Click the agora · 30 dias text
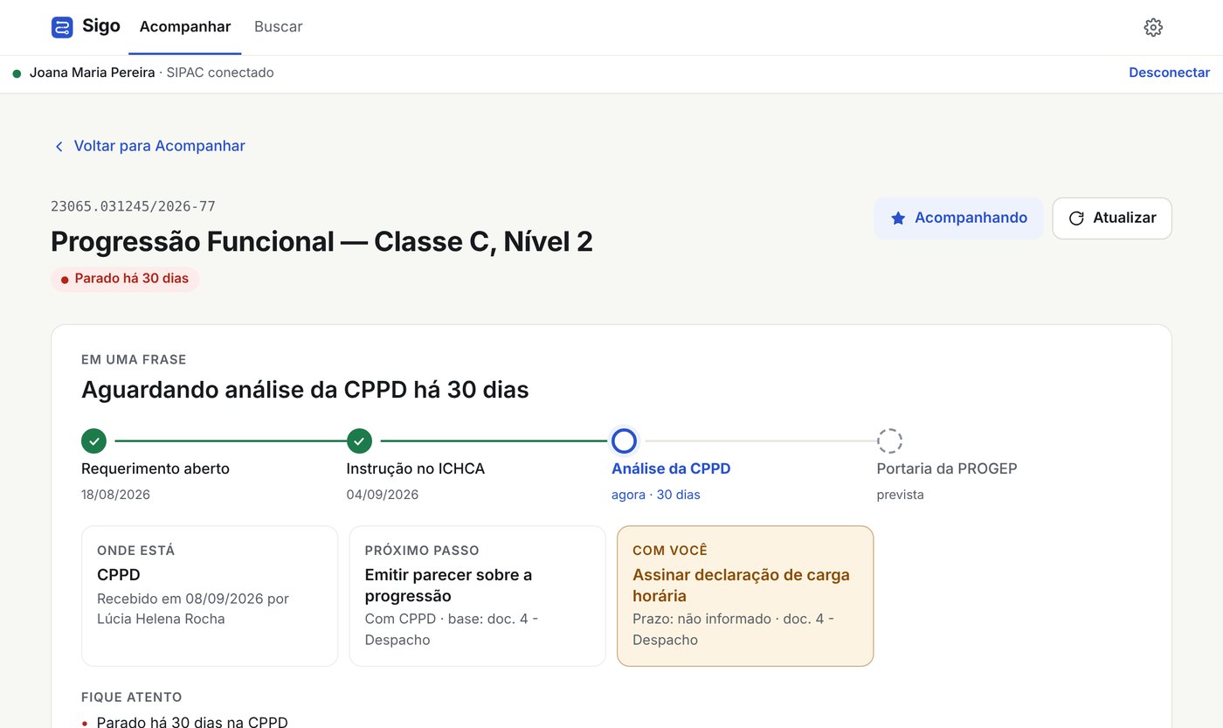Screen dimensions: 1223x728 656,495
